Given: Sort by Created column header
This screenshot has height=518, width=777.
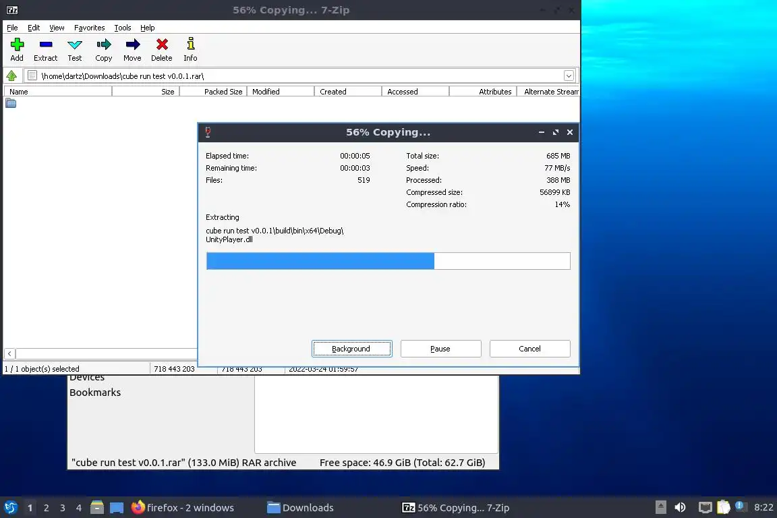Looking at the screenshot, I should 348,92.
